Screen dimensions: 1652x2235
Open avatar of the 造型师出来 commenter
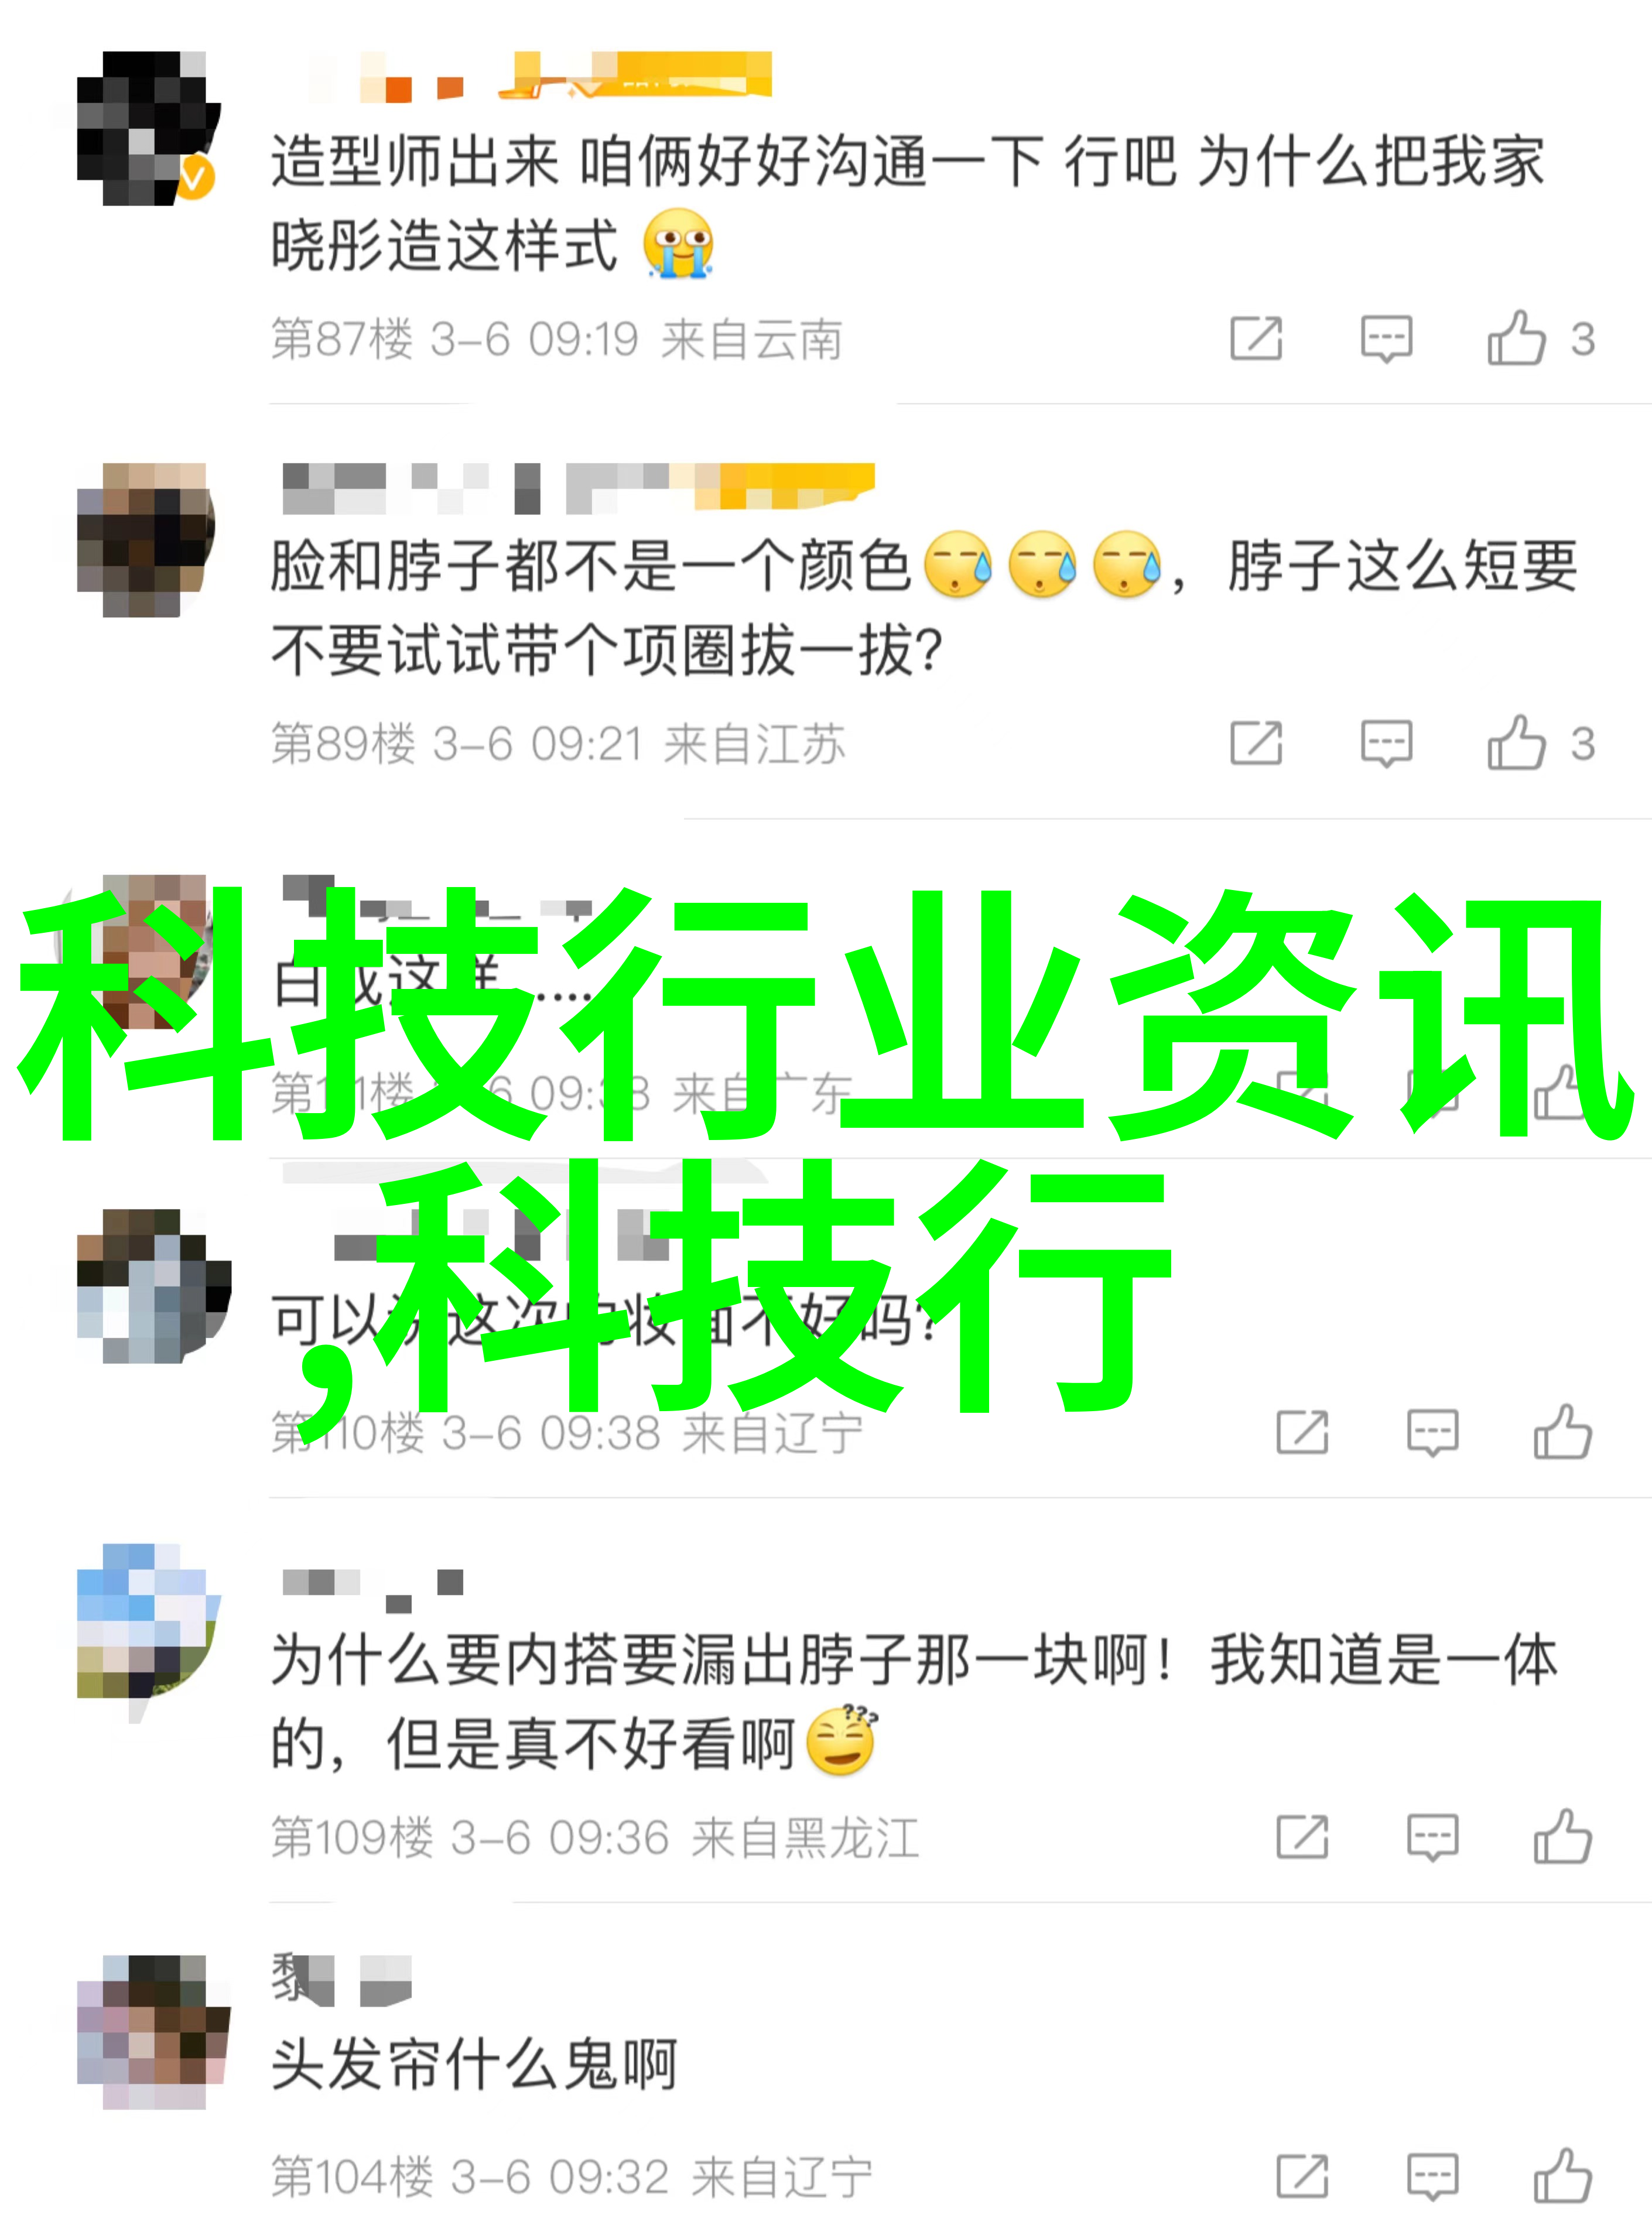coord(147,128)
